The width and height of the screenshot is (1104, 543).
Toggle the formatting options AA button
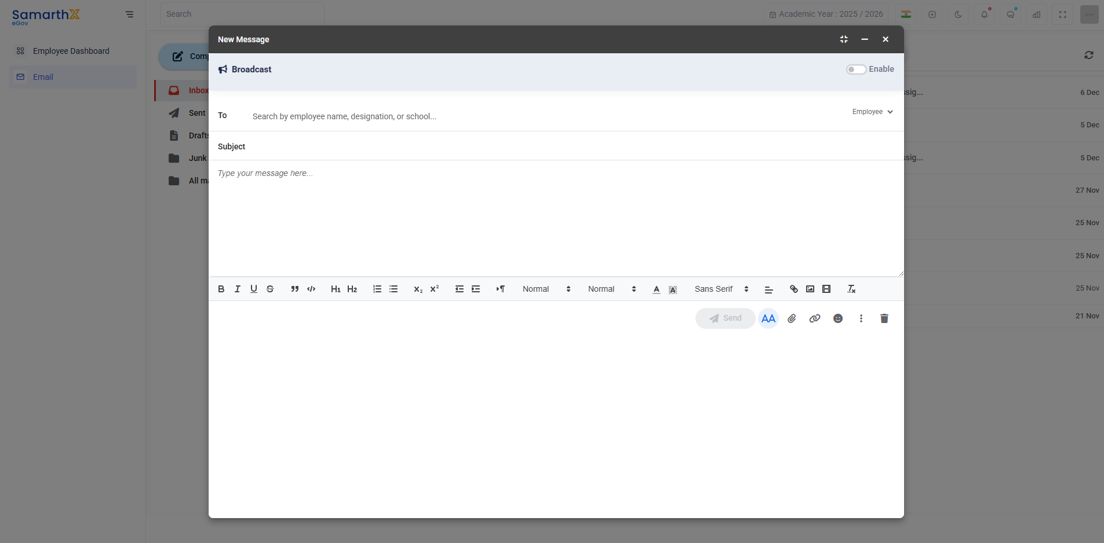pos(768,318)
